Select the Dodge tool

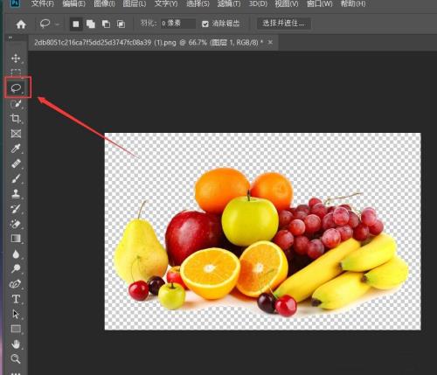click(x=16, y=268)
